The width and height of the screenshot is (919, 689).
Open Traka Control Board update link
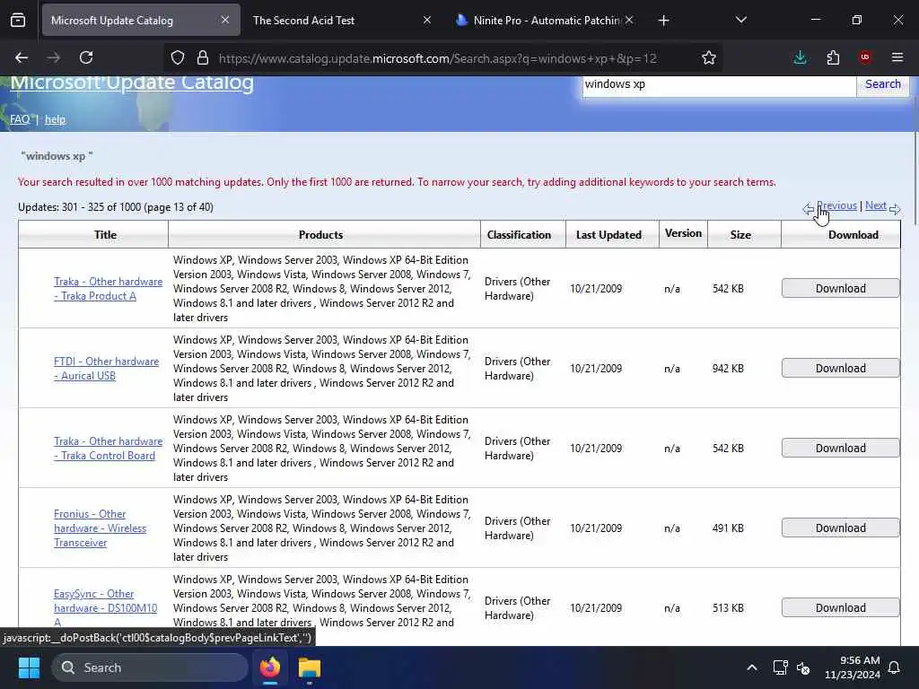(109, 449)
